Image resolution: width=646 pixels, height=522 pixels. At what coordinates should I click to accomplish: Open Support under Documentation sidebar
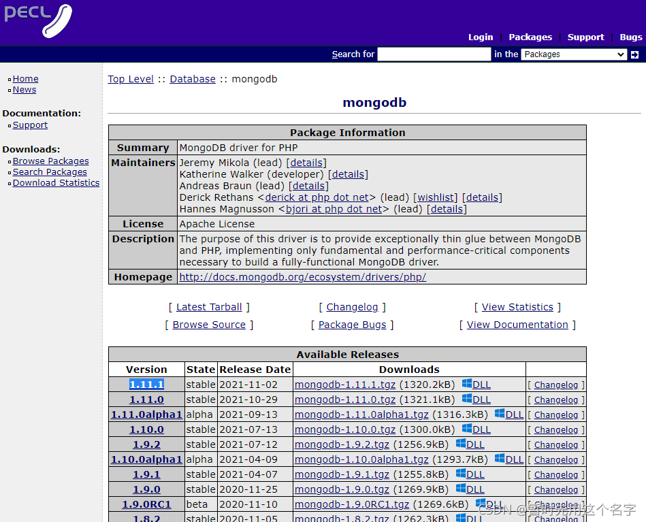[30, 125]
